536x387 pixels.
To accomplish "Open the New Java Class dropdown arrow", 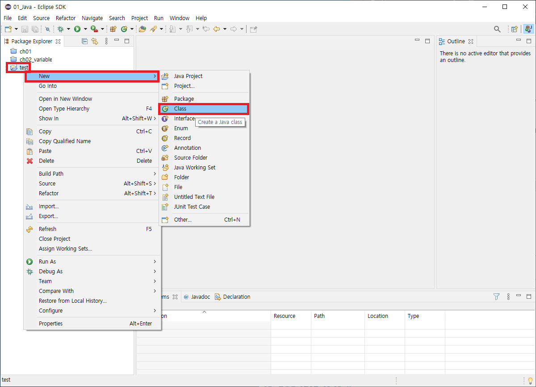I will tap(132, 29).
